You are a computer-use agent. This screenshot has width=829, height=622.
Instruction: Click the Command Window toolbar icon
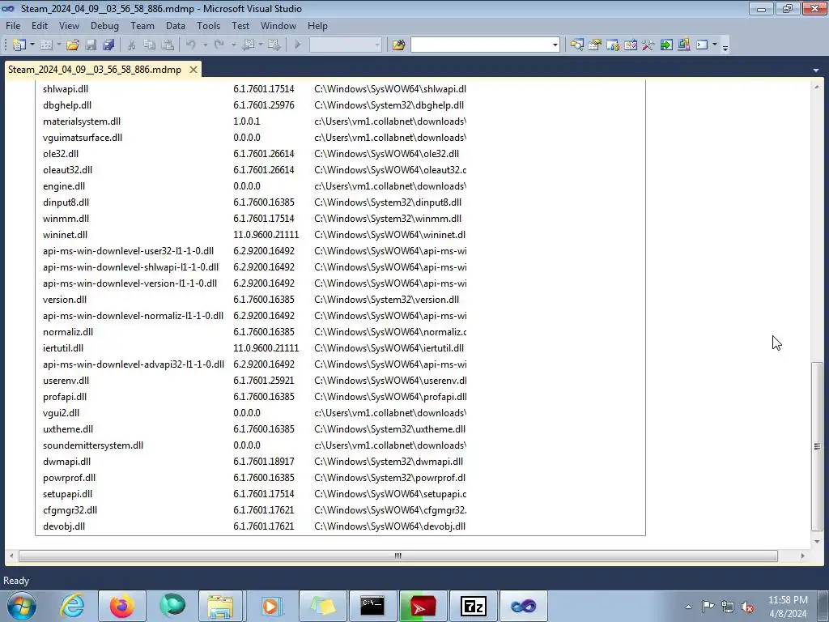click(x=702, y=45)
